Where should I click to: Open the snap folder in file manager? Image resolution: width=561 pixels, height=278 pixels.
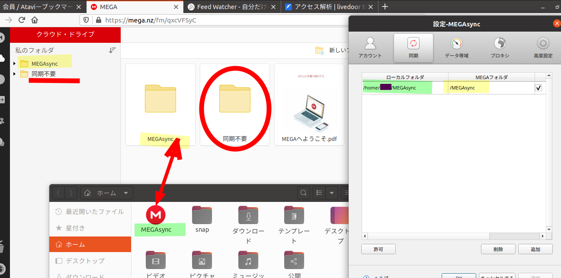(x=202, y=220)
